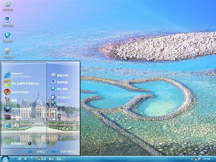Select 网上邻居 in Start menu right column

pos(60,89)
